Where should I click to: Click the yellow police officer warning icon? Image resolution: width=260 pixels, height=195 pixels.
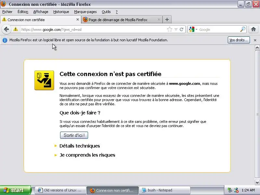tap(44, 80)
